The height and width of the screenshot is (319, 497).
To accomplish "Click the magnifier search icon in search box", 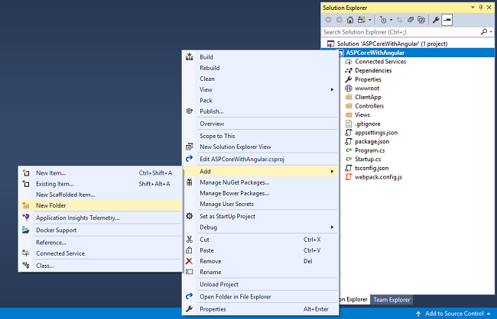I will [x=484, y=31].
